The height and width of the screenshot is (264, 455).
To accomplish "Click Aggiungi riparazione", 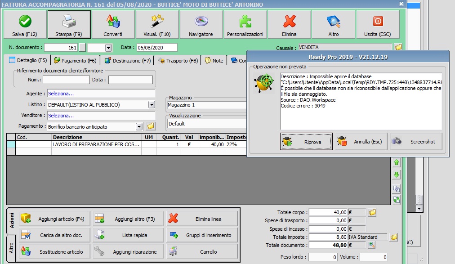I will pyautogui.click(x=128, y=251).
